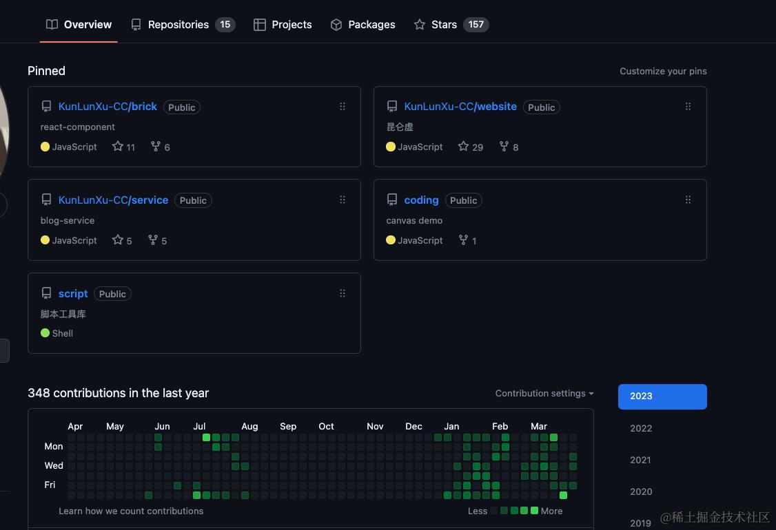Click the Projects table icon
Screen dimensions: 776x530
pos(260,25)
